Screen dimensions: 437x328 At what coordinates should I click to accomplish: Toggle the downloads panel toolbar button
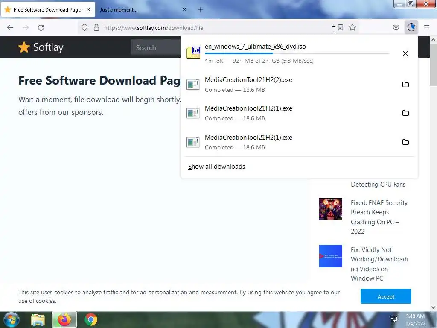[411, 27]
